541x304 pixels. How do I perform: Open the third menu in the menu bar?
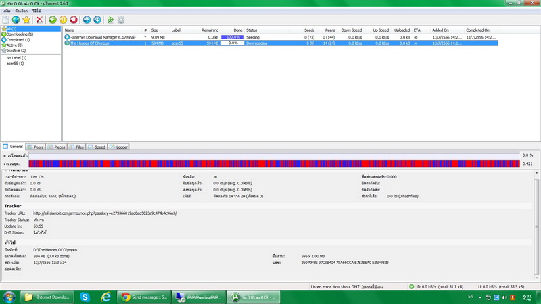click(37, 11)
